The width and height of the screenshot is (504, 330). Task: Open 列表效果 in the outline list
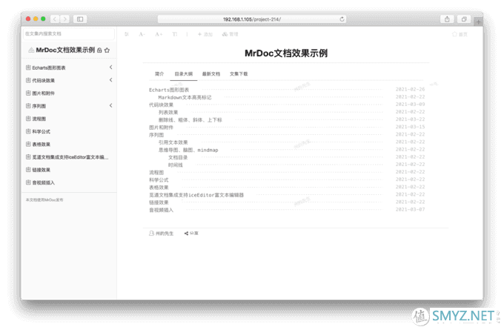coord(168,112)
